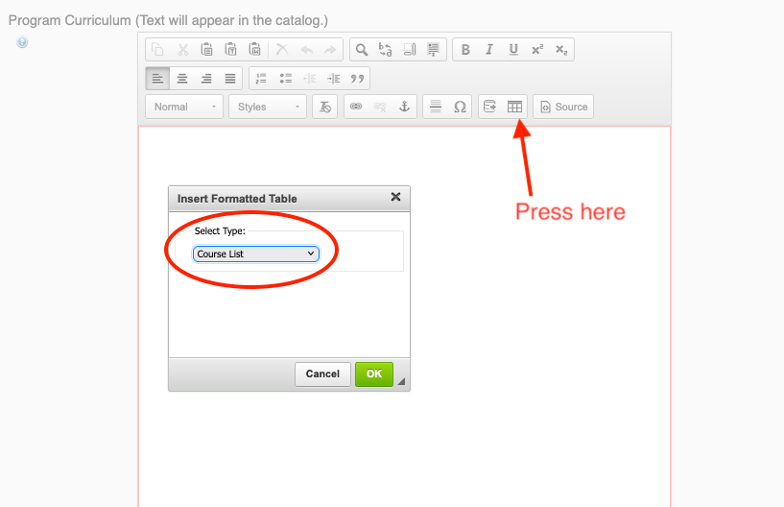Image resolution: width=784 pixels, height=507 pixels.
Task: Click the dialog resize handle beside OK
Action: [x=401, y=381]
